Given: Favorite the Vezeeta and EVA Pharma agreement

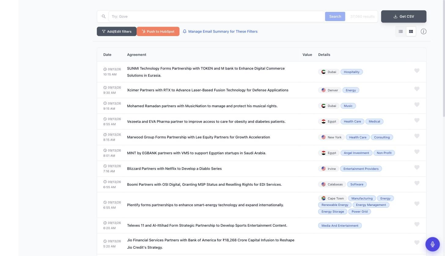Looking at the screenshot, I should [x=417, y=120].
